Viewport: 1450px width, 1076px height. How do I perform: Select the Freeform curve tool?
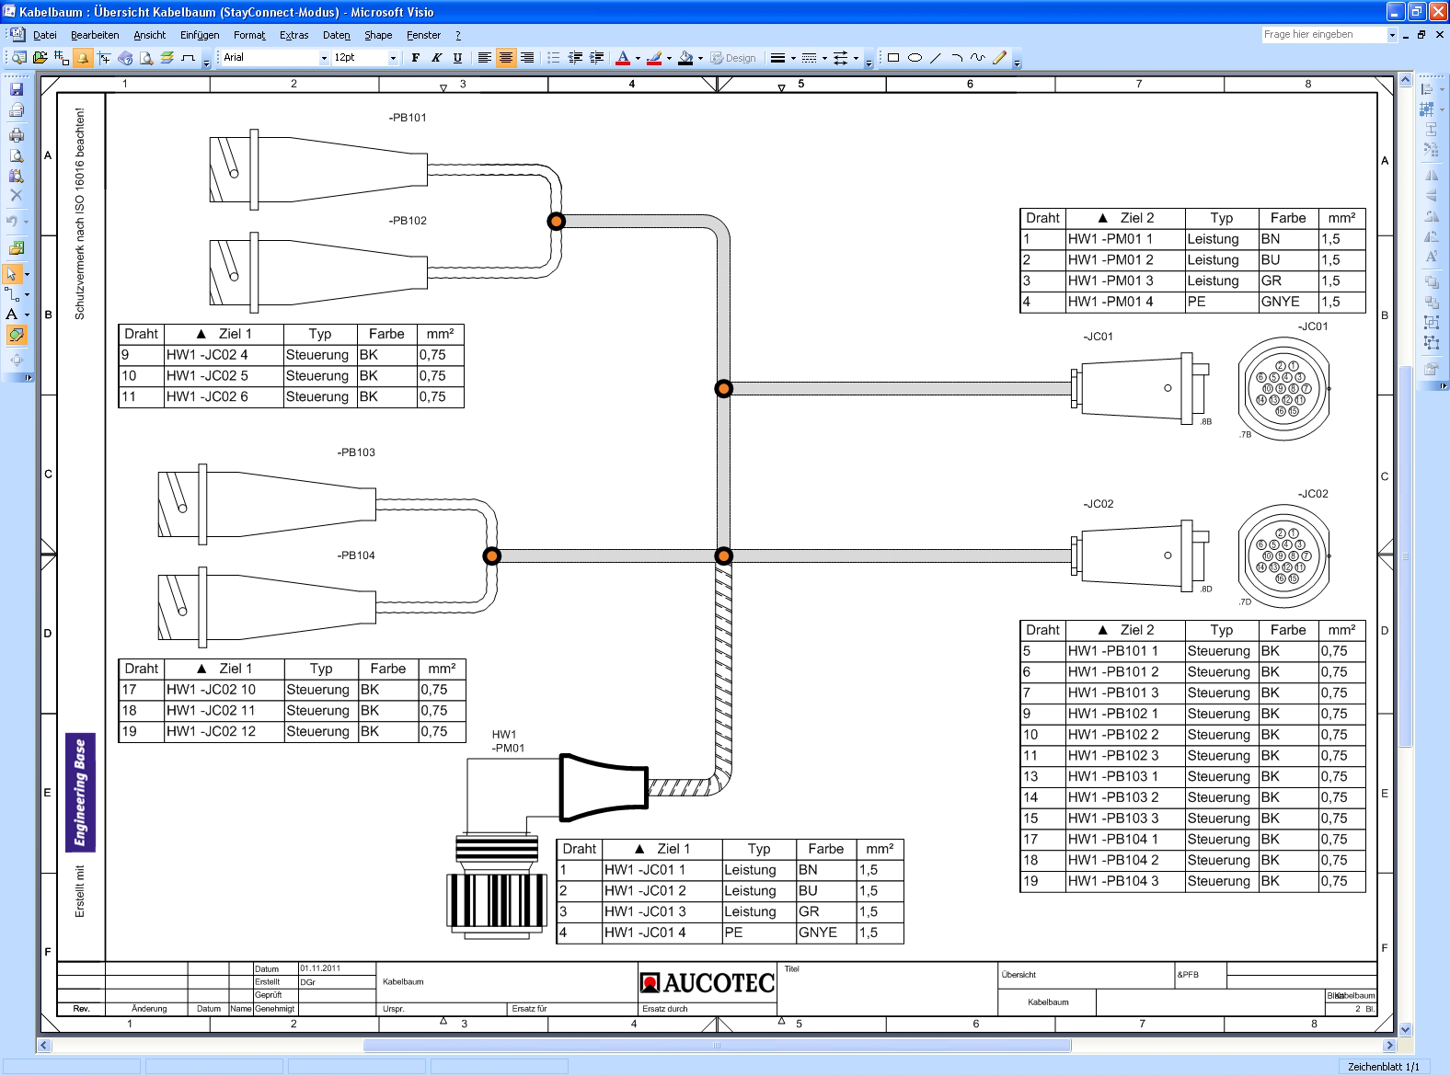pos(977,58)
